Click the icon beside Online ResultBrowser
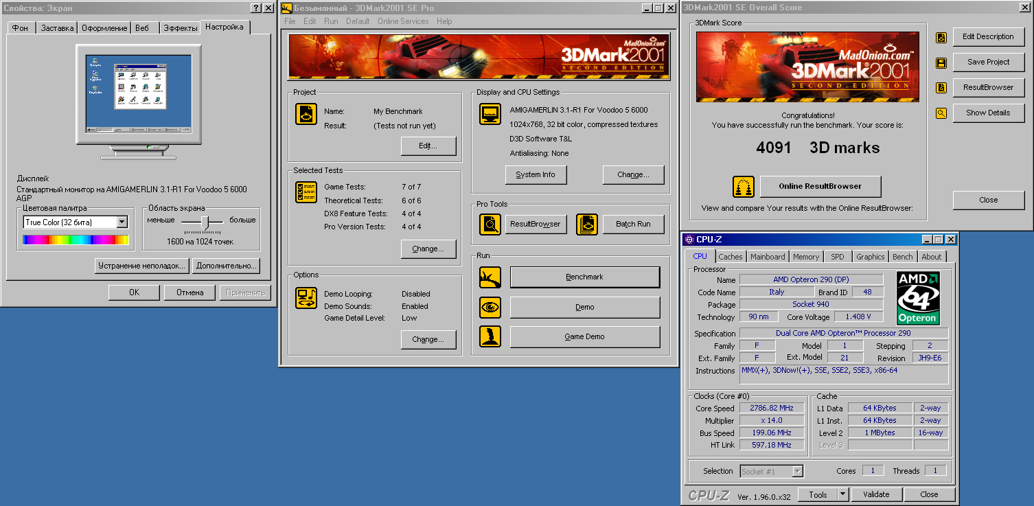The height and width of the screenshot is (506, 1034). point(744,187)
